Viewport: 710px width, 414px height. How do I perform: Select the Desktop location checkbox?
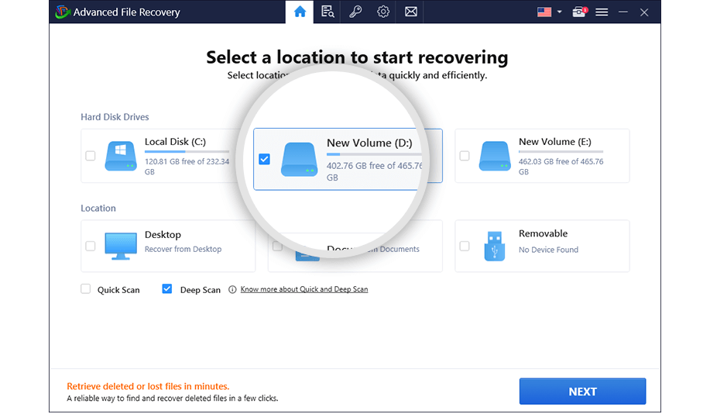point(91,246)
